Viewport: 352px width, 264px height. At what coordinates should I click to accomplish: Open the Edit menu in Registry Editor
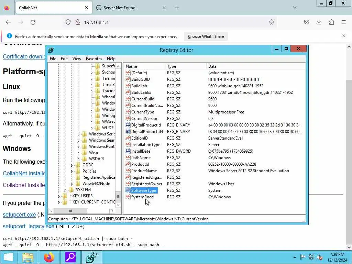point(64,58)
